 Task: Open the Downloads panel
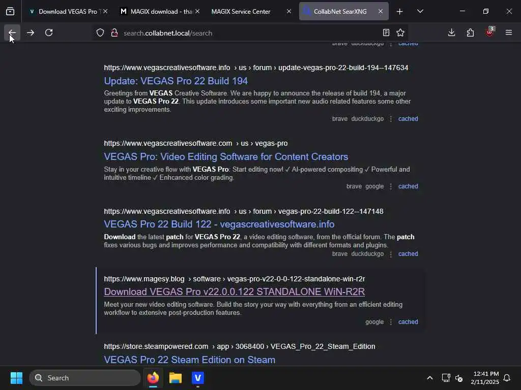point(451,32)
